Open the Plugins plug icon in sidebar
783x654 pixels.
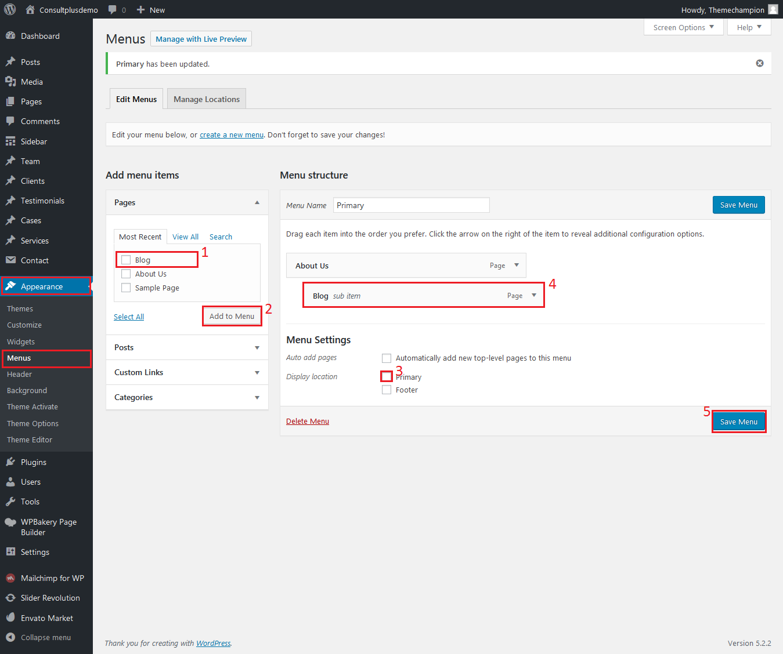click(10, 462)
